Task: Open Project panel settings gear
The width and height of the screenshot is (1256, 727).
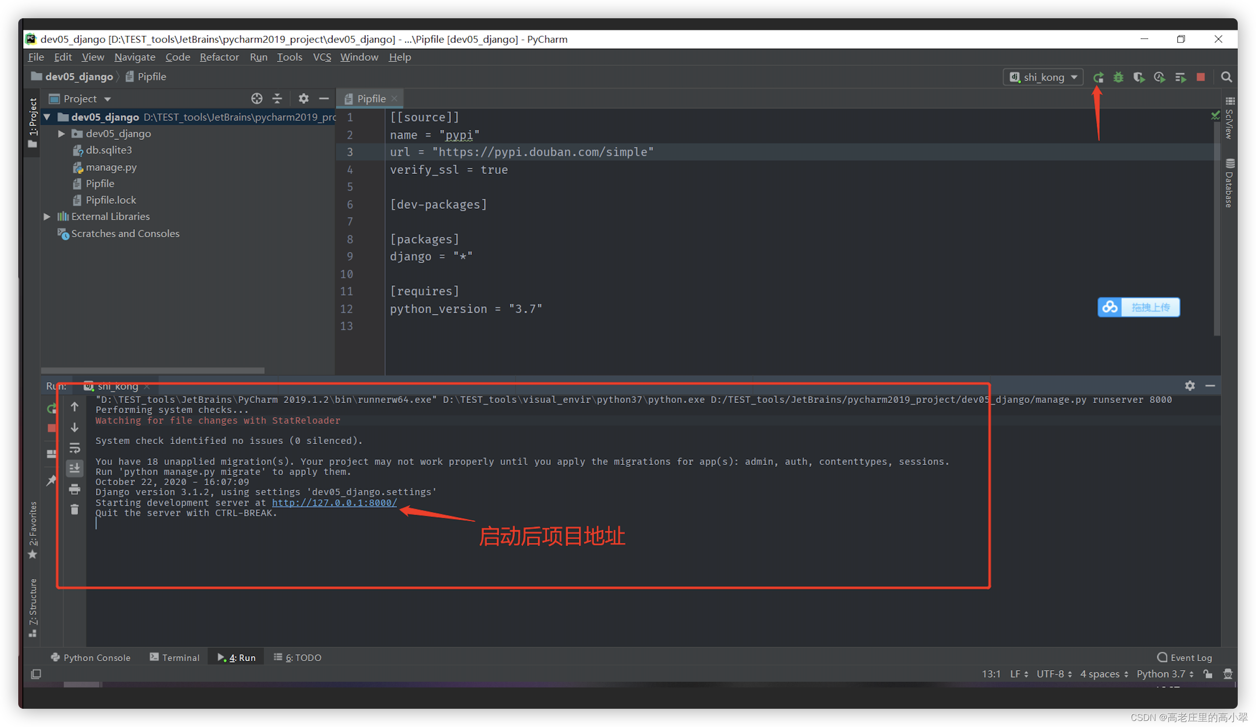Action: pos(303,98)
